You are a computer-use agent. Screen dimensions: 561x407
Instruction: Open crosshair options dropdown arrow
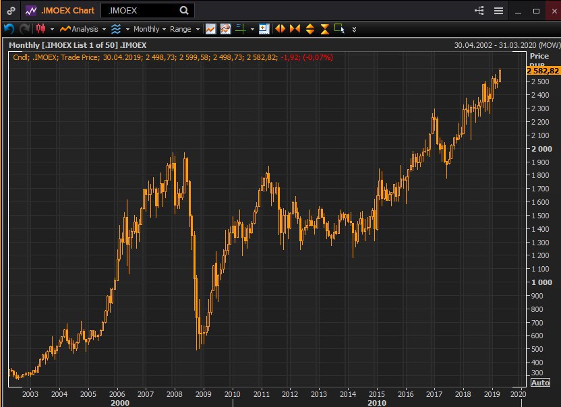[x=252, y=30]
